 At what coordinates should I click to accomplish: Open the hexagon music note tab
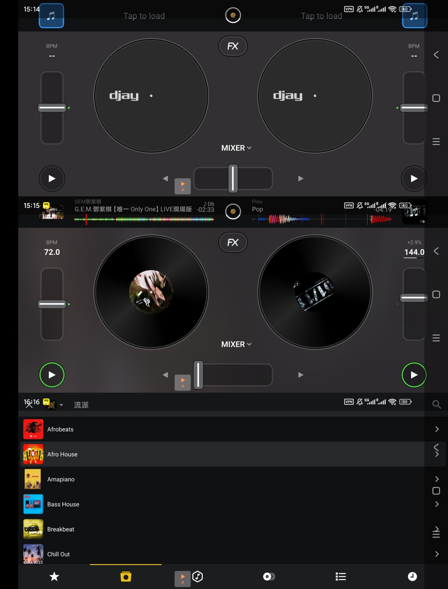pyautogui.click(x=198, y=576)
